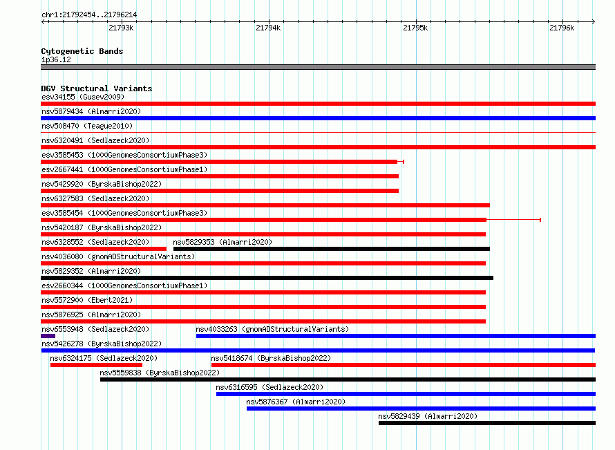Click the blue bar under nsv5876367
Image resolution: width=615 pixels, height=450 pixels.
point(422,409)
